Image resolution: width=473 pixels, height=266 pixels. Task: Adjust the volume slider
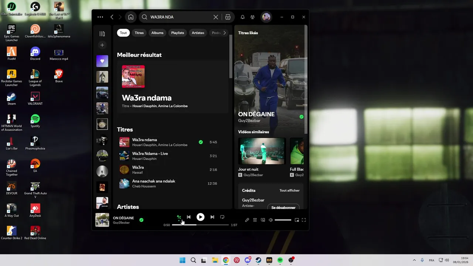tap(283, 220)
